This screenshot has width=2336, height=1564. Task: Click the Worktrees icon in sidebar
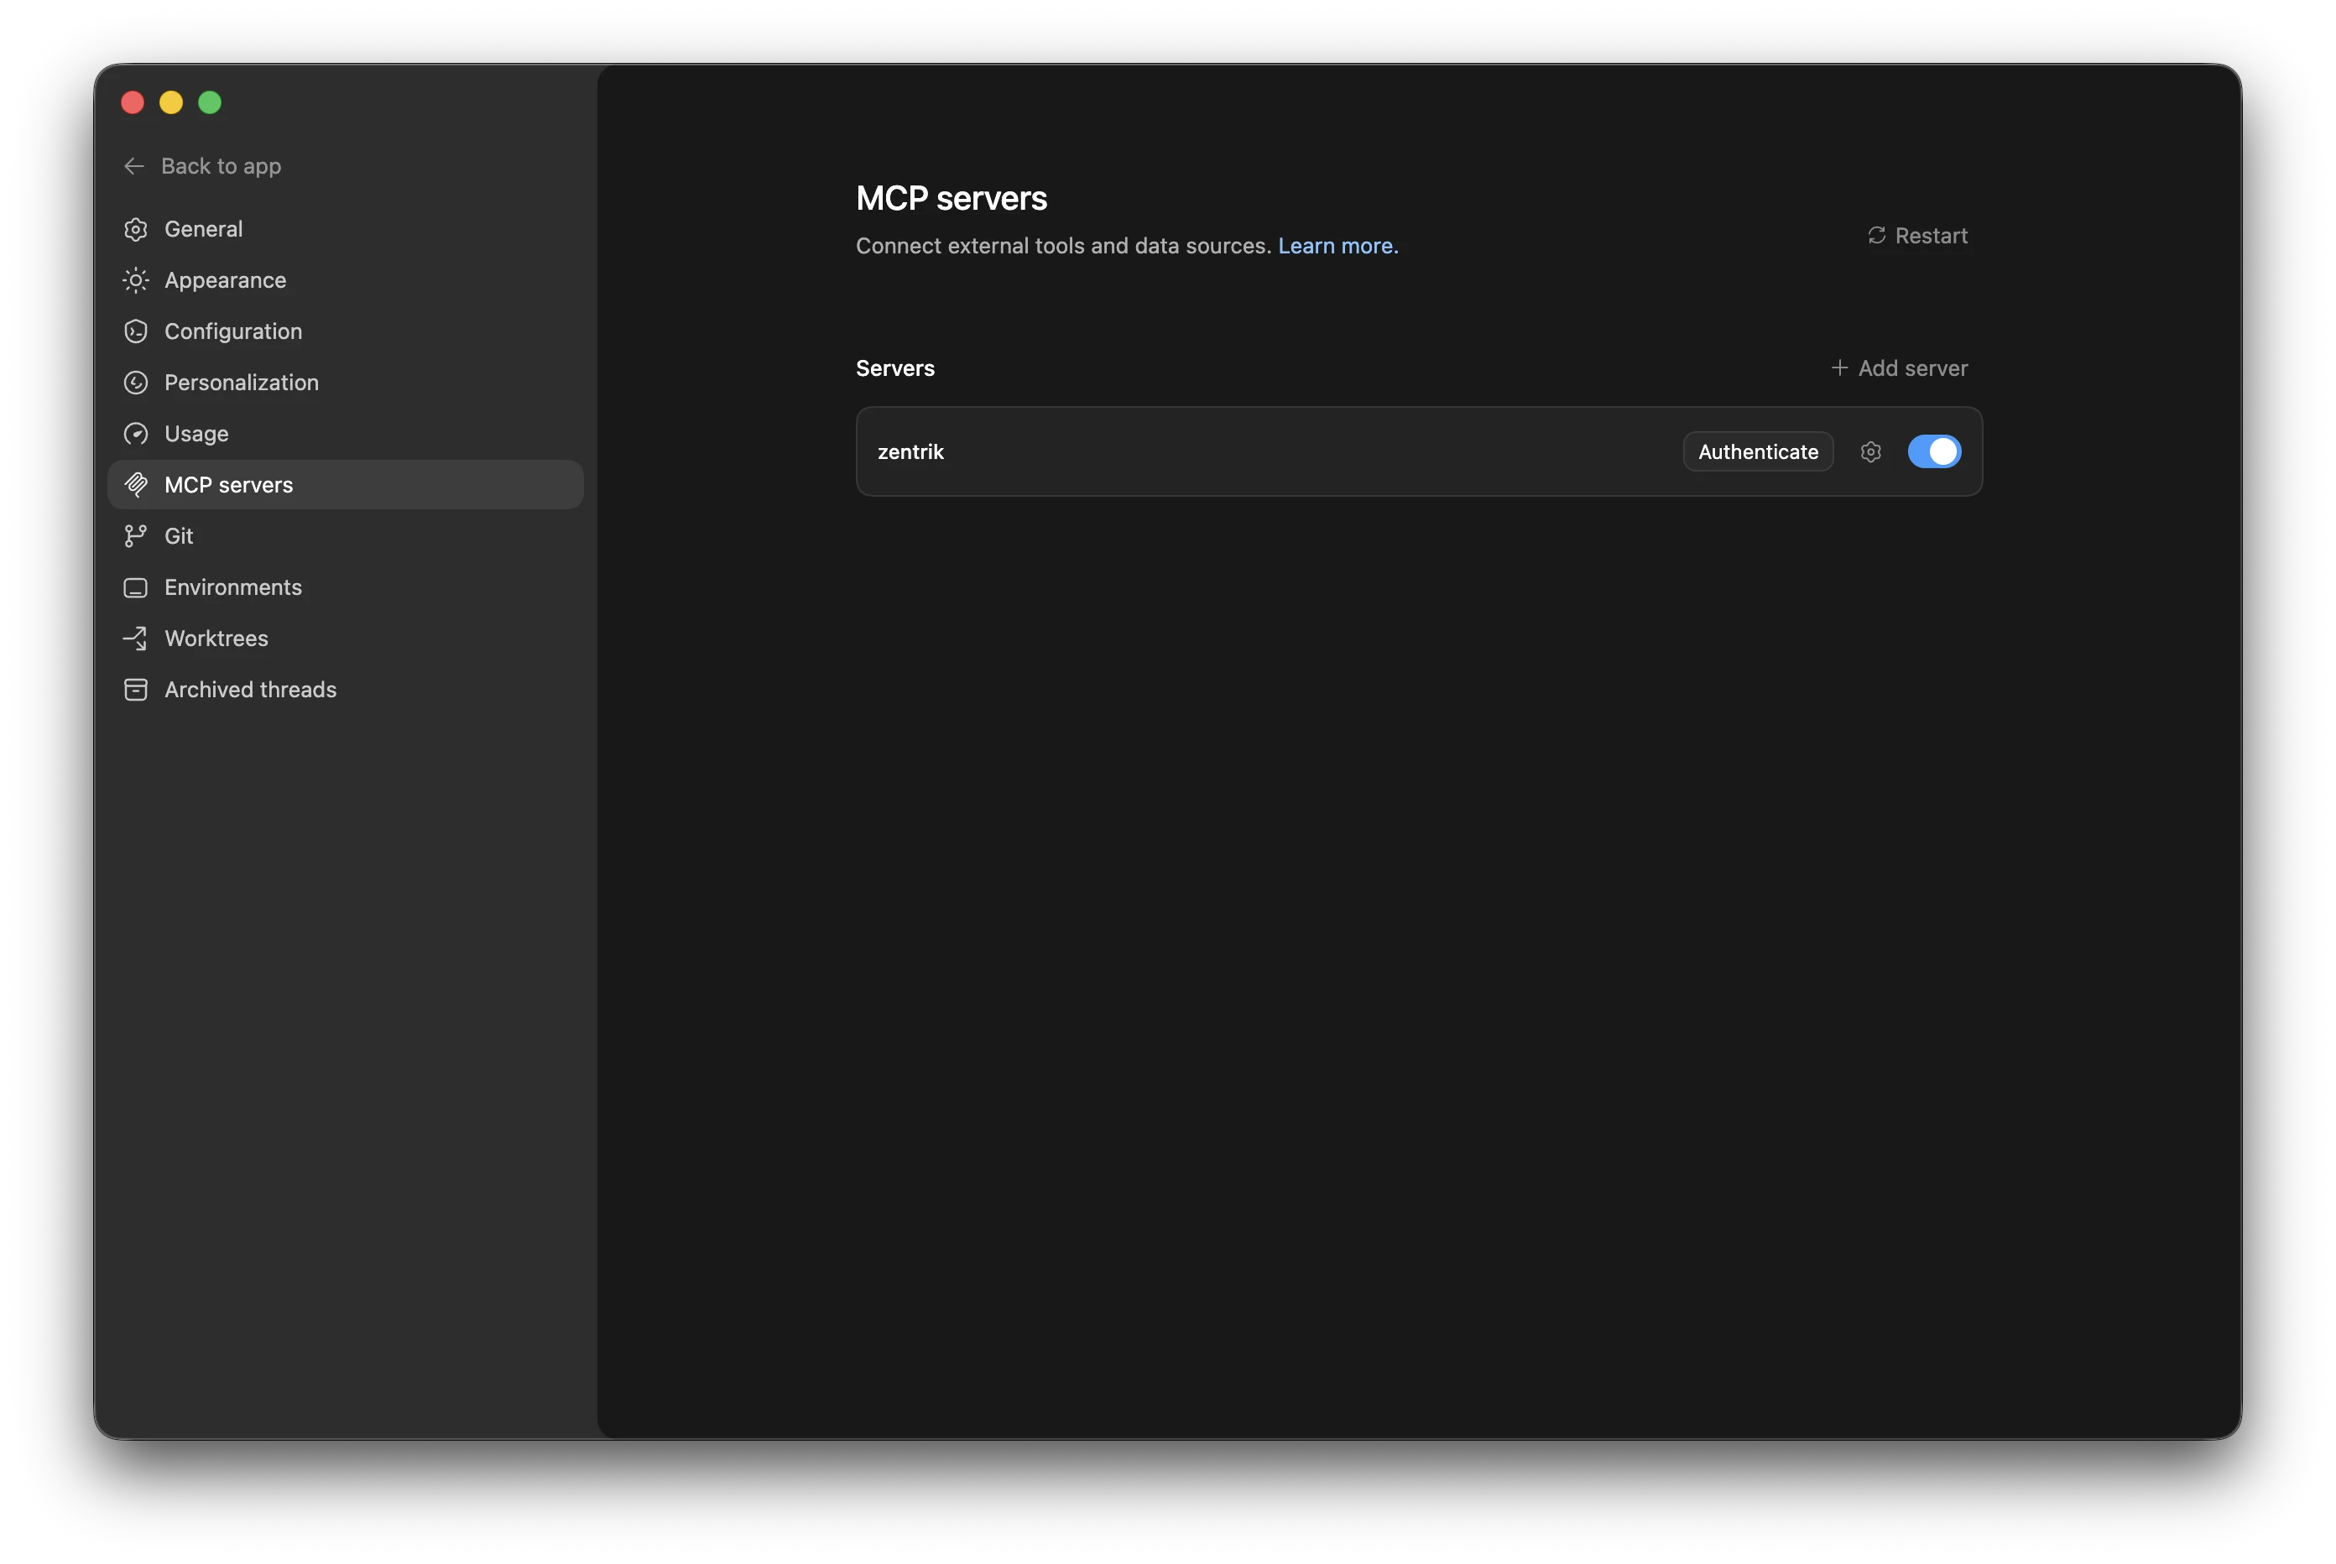[x=136, y=639]
